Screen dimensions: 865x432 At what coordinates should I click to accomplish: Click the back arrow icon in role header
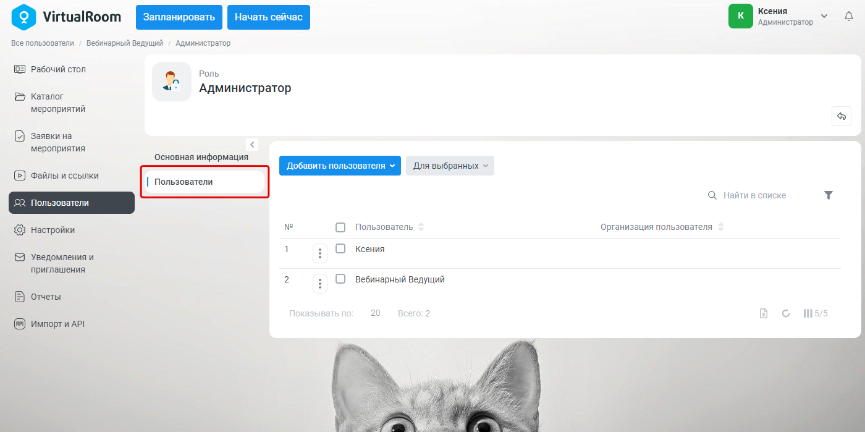tap(842, 116)
